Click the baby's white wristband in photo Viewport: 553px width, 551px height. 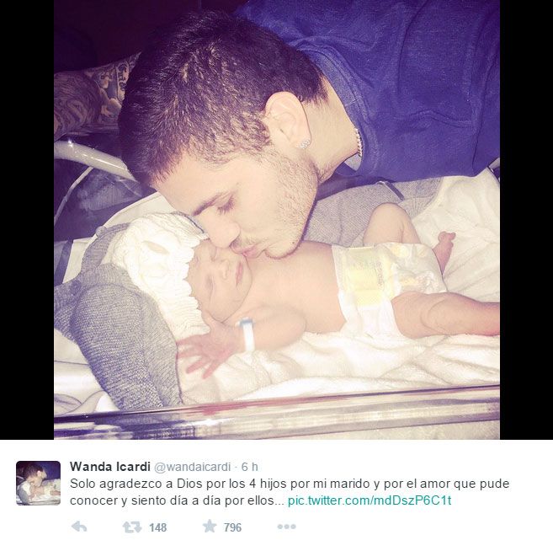pyautogui.click(x=247, y=334)
